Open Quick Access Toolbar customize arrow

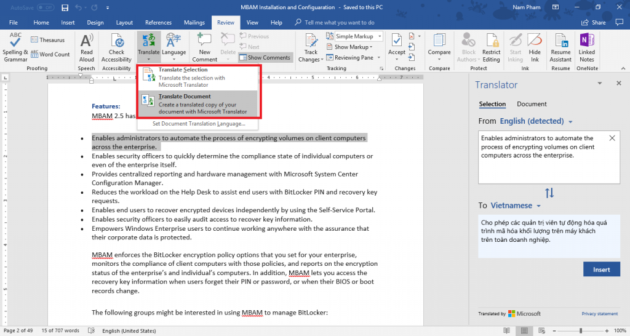[x=108, y=7]
